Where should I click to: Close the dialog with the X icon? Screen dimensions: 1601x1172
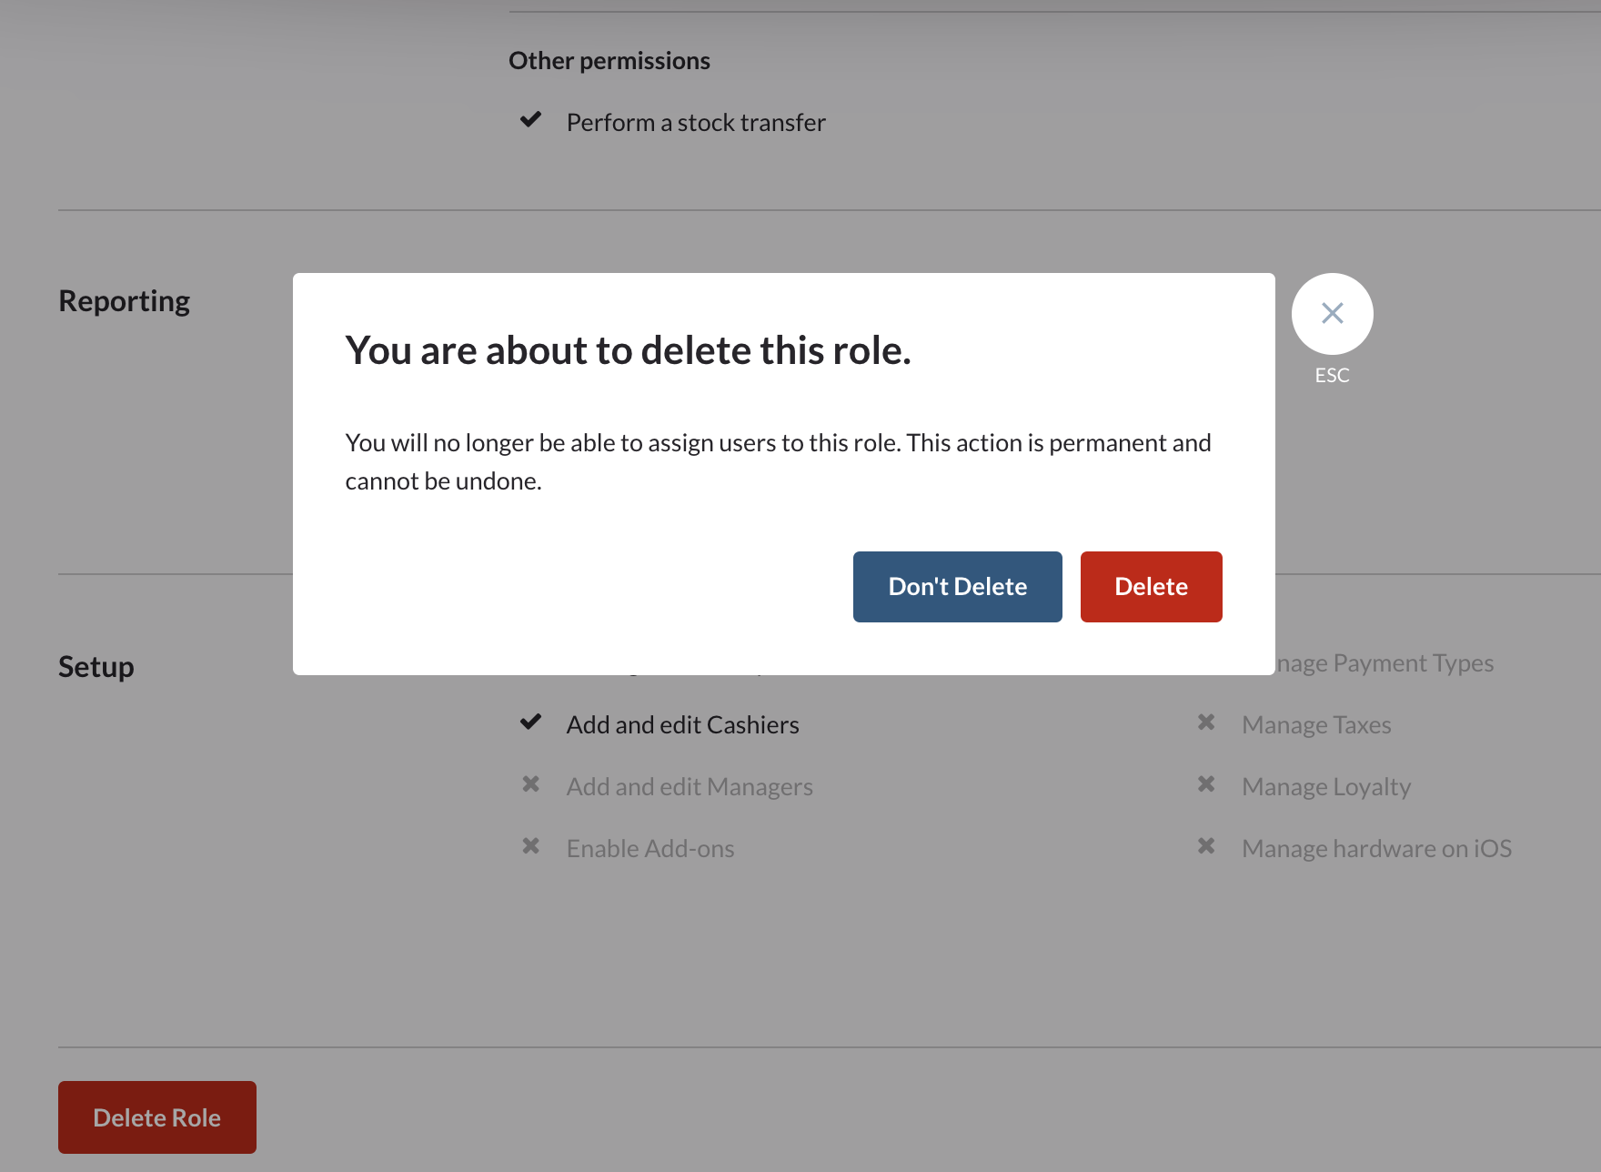(1332, 314)
